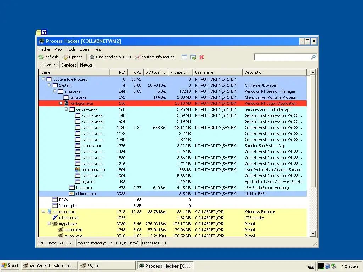Click the winlogon.exe process icon
363x272 pixels.
tap(66, 103)
